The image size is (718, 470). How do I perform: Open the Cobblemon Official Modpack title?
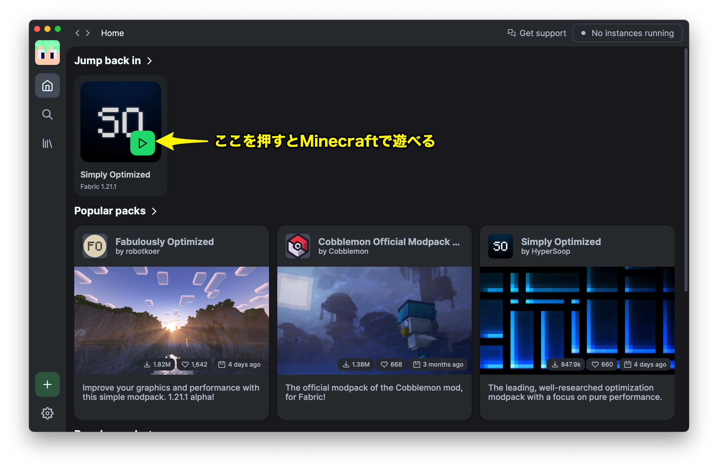(x=389, y=241)
